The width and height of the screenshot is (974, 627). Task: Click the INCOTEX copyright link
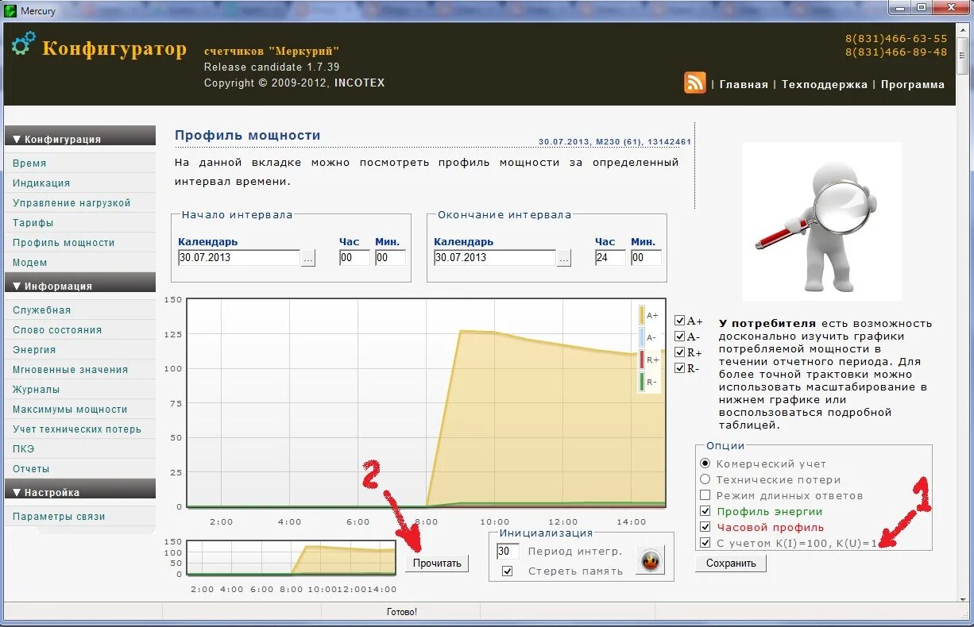click(x=359, y=83)
